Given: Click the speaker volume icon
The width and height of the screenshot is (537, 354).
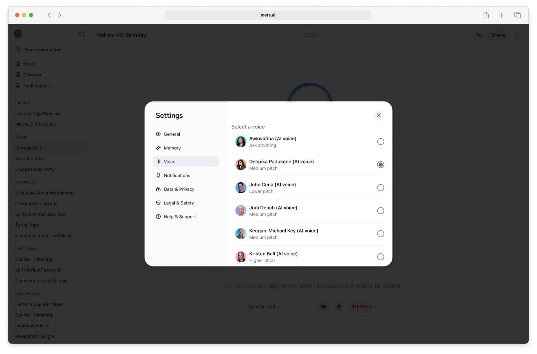Looking at the screenshot, I should coord(323,307).
